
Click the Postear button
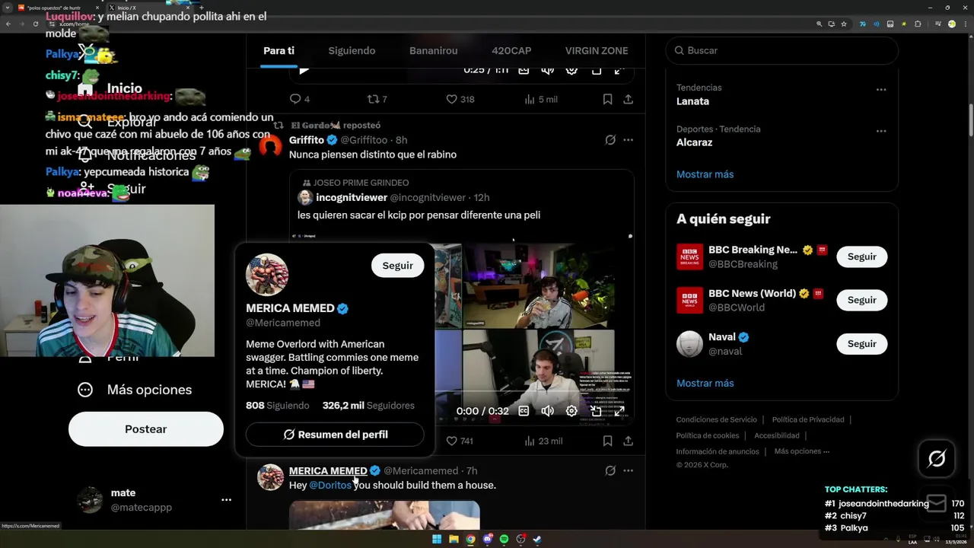[146, 429]
